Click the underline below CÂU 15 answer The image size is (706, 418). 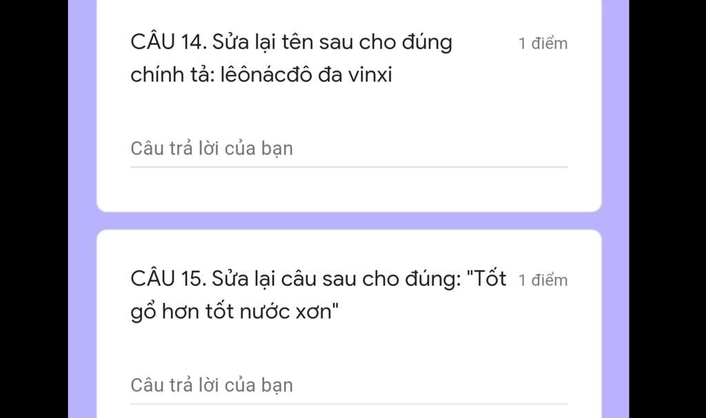click(349, 404)
